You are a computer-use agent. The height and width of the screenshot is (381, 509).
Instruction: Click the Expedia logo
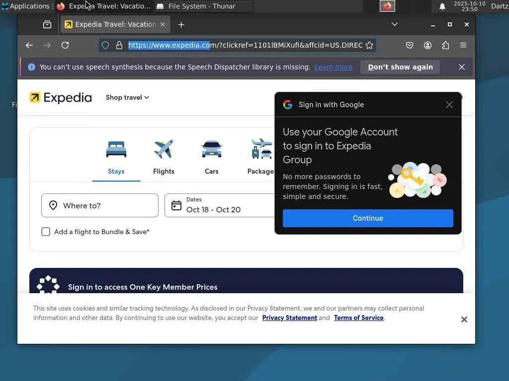(61, 98)
